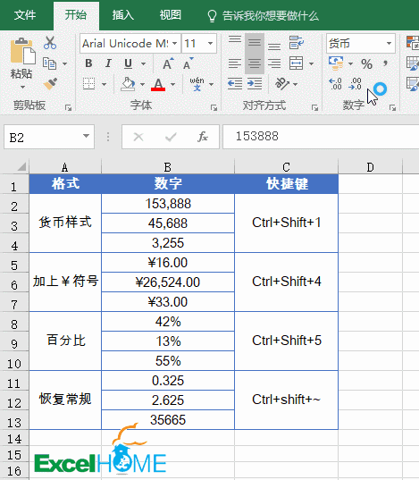The width and height of the screenshot is (419, 480).
Task: Open fill color dropdown arrow
Action: coord(142,84)
